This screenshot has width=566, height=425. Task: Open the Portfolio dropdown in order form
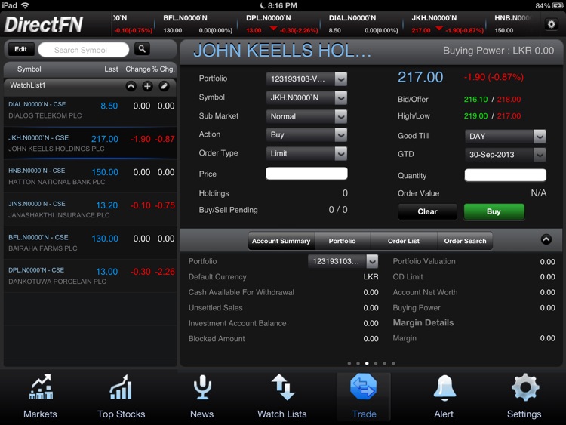point(306,79)
